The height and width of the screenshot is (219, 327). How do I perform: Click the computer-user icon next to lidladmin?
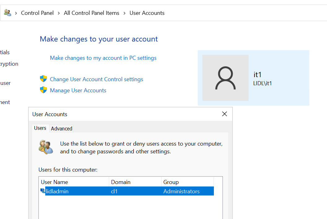tap(42, 191)
